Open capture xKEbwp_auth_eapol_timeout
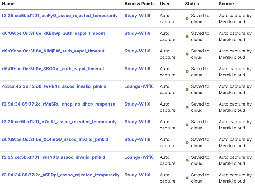Viewport: 255px width, 186px height. tap(54, 33)
